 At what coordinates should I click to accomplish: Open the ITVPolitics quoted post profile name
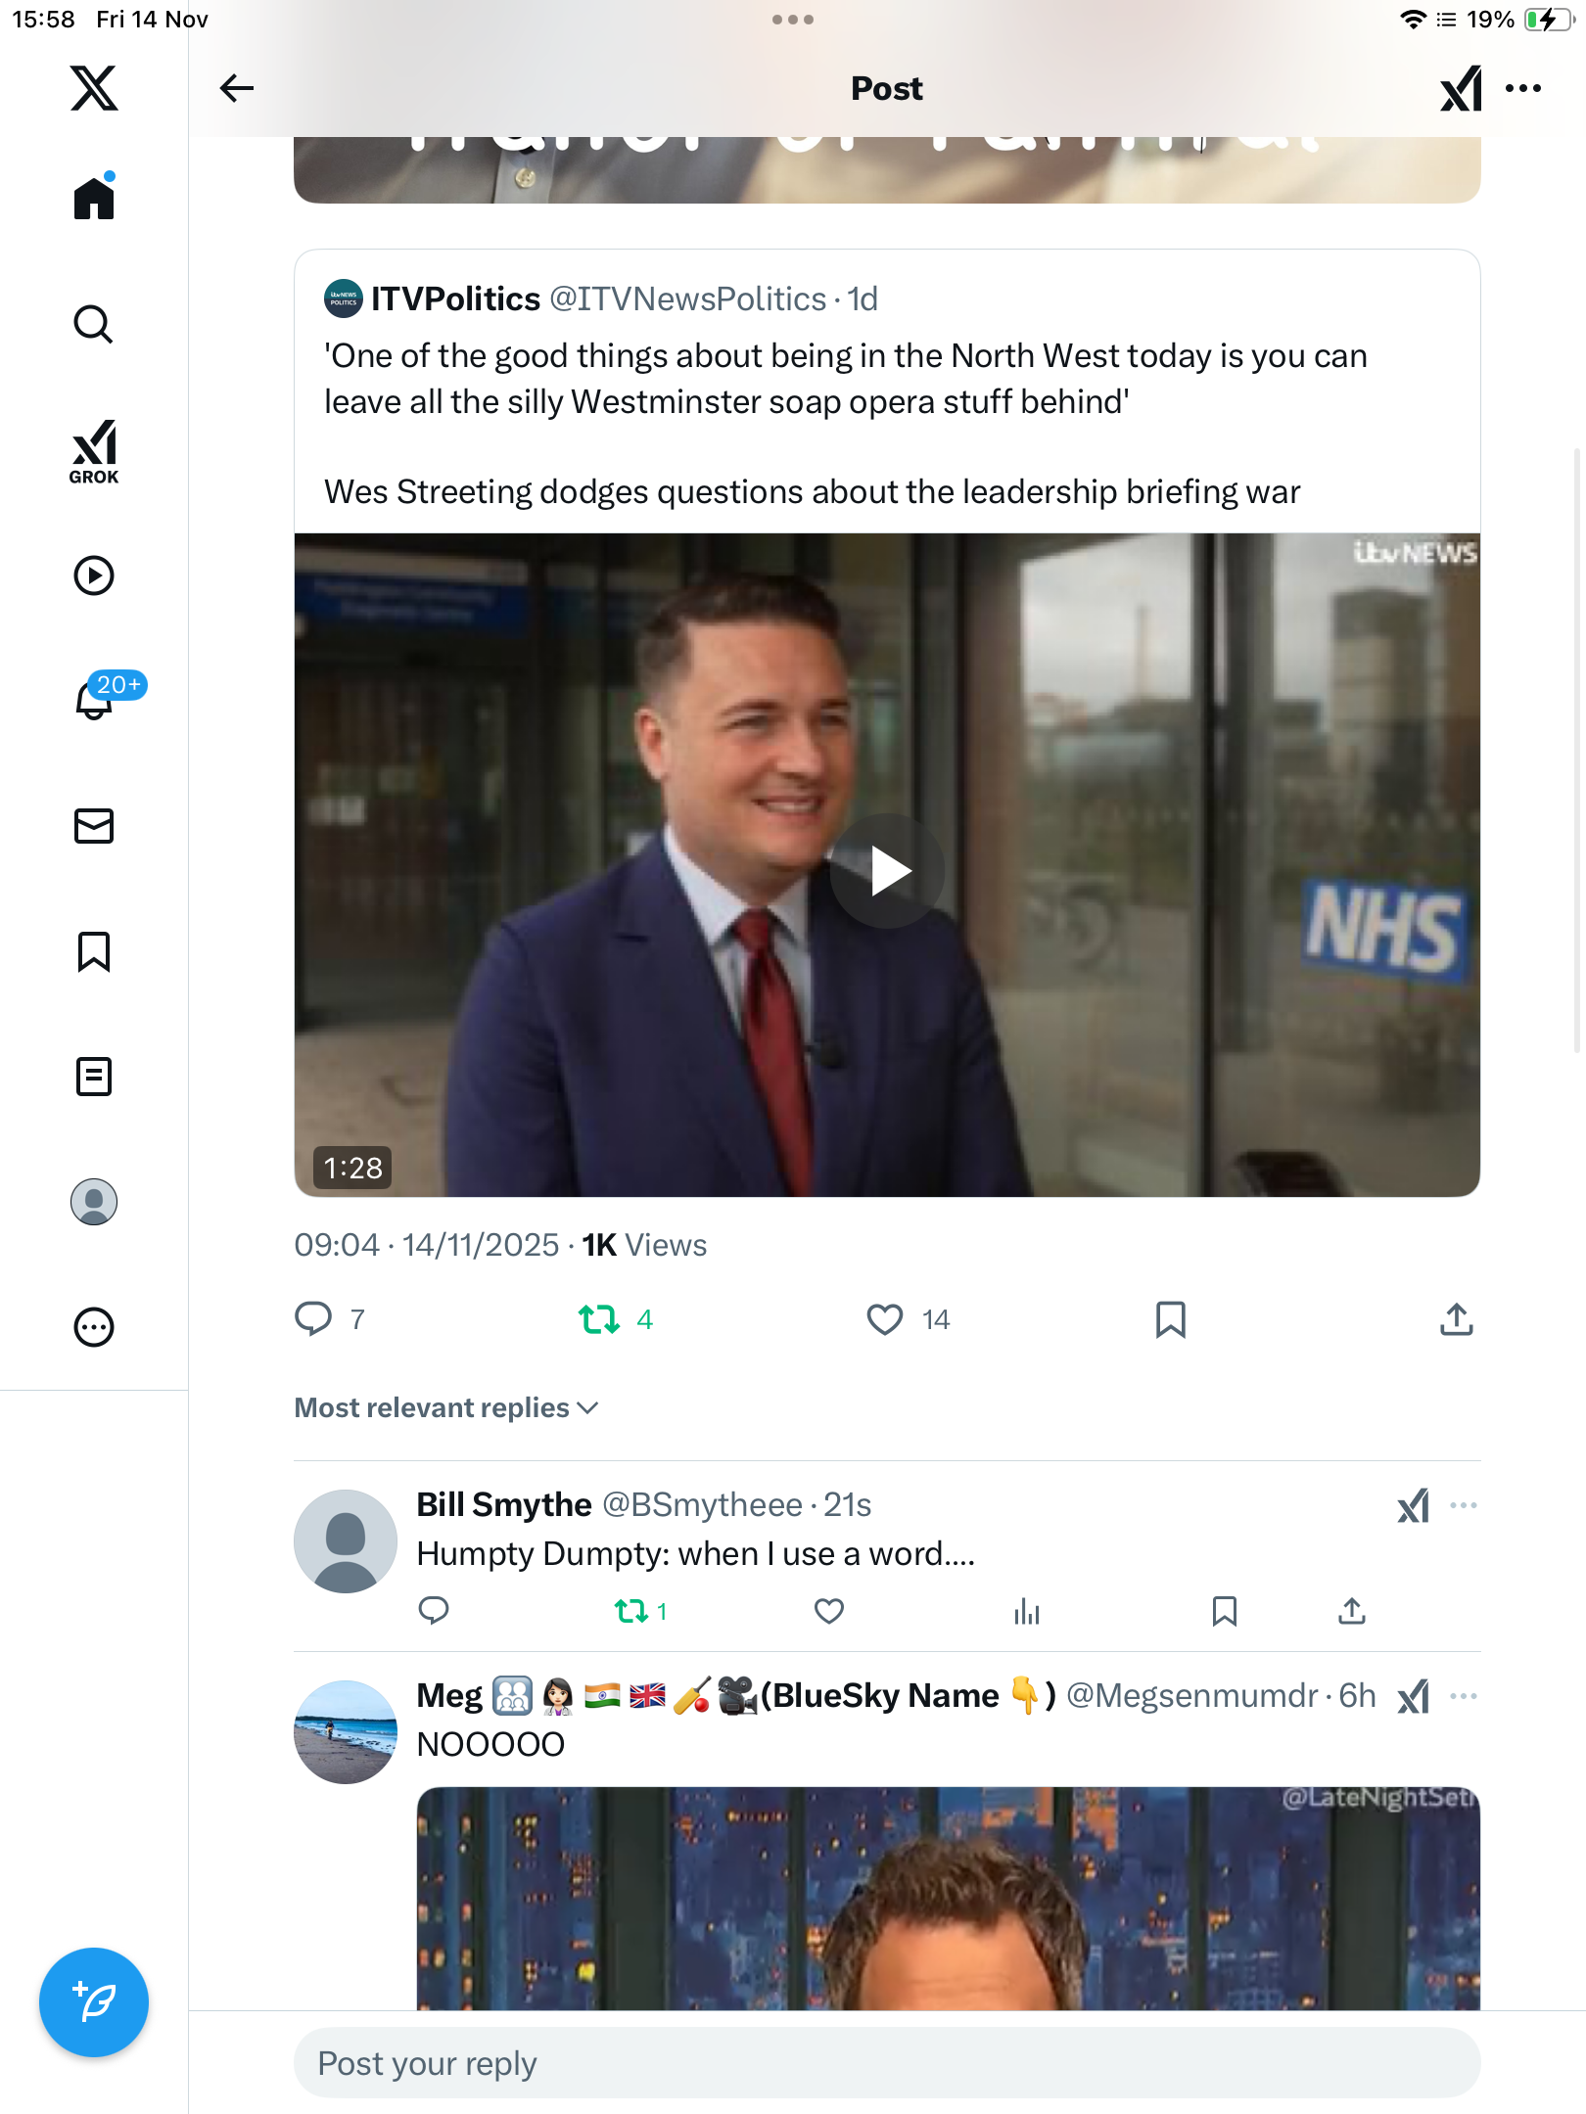(455, 299)
